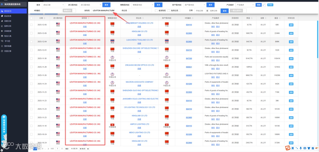Viewport: 319px width, 152px height.
Task: Open the 我的收藏 star icon in sidebar
Action: pyautogui.click(x=2, y=46)
